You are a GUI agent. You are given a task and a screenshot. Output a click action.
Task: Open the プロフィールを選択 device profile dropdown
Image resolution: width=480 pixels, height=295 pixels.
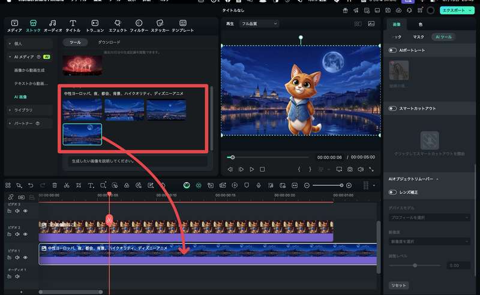pyautogui.click(x=430, y=217)
